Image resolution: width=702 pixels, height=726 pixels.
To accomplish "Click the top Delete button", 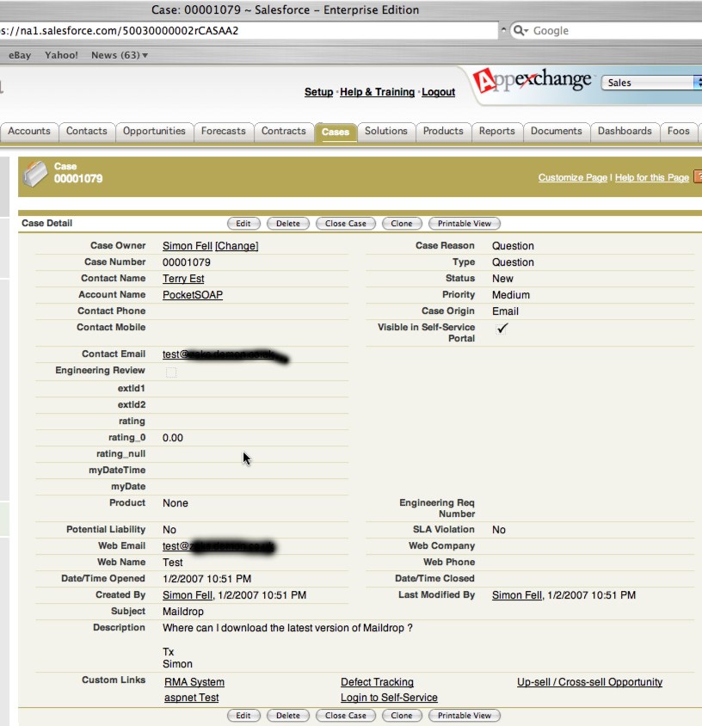I will 288,223.
